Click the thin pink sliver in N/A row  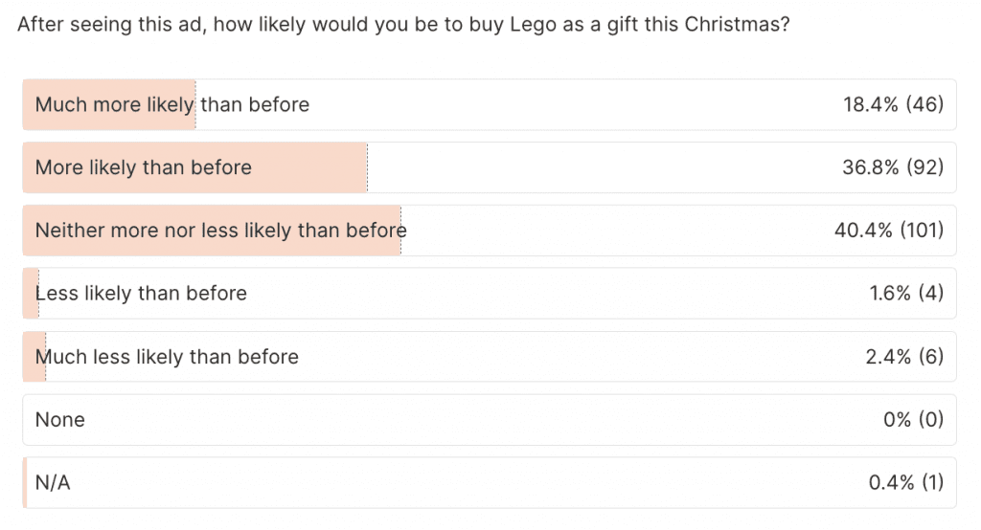(25, 483)
